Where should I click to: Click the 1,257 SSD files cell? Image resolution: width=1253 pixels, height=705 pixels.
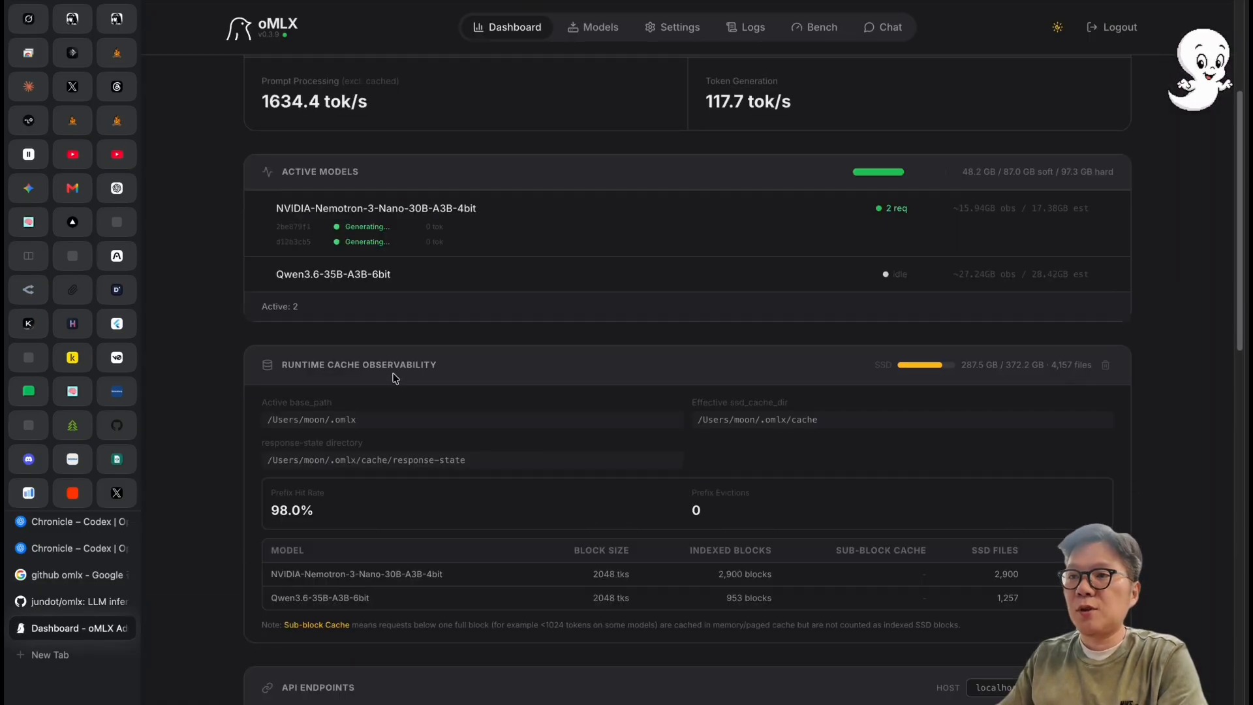point(1008,598)
